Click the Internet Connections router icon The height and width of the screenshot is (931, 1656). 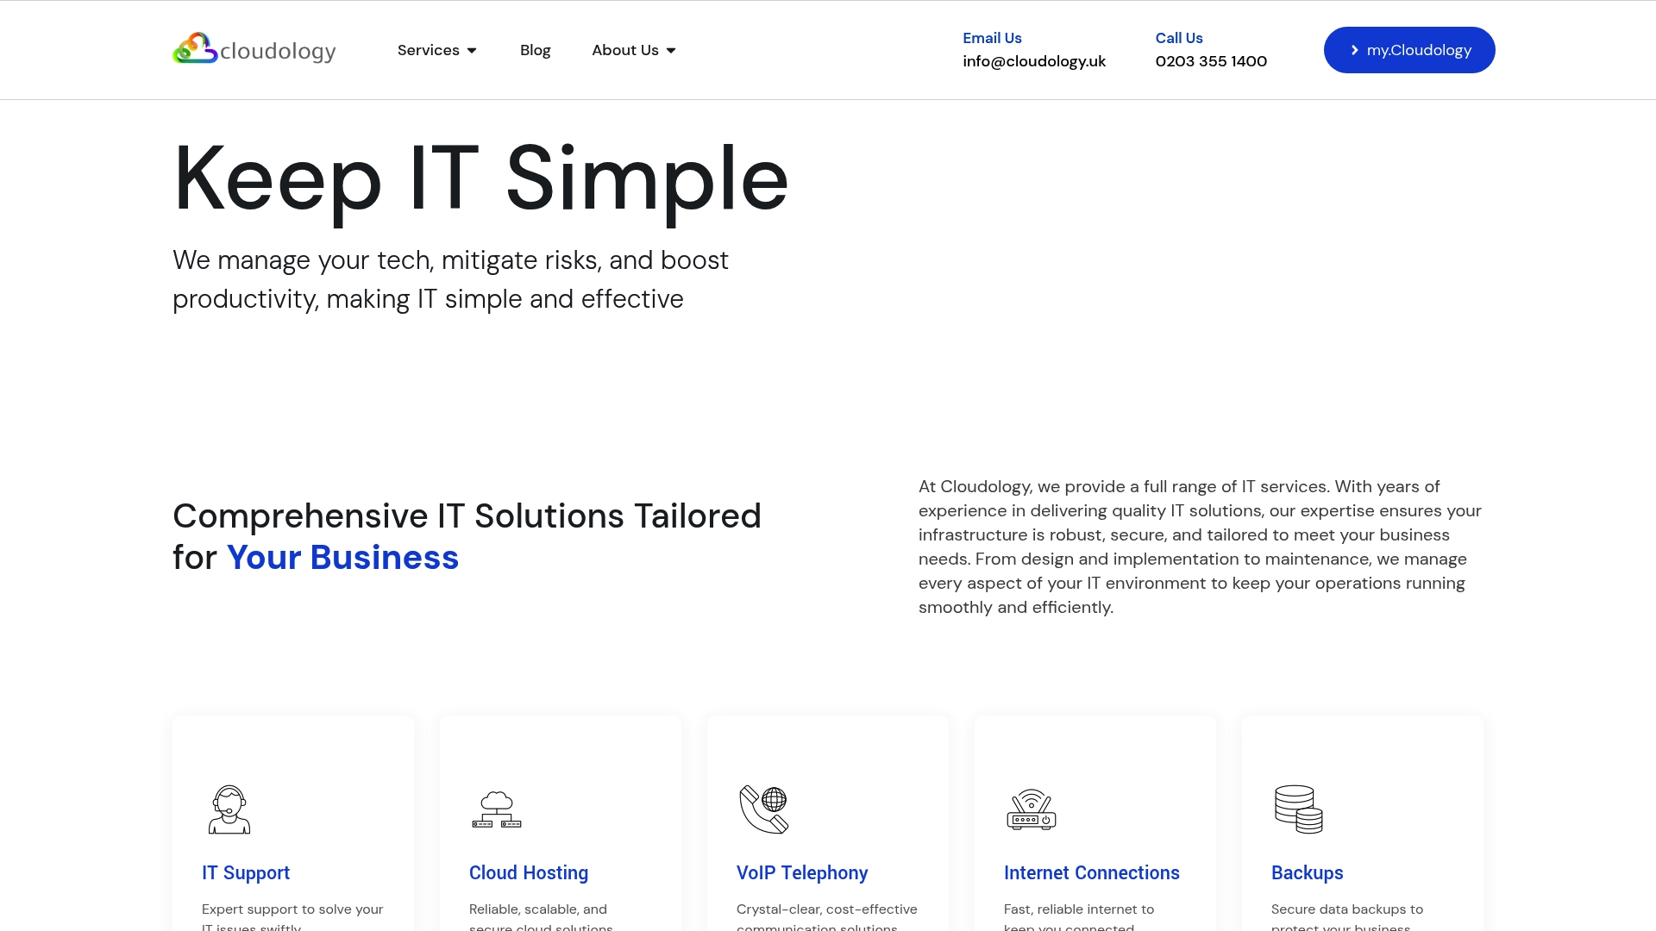point(1032,809)
